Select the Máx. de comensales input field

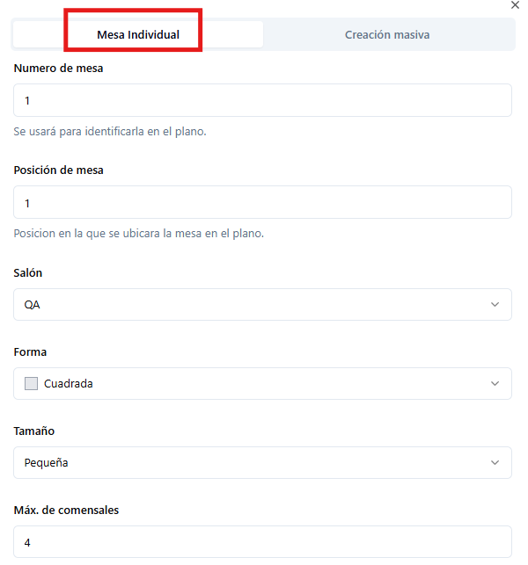tap(262, 543)
